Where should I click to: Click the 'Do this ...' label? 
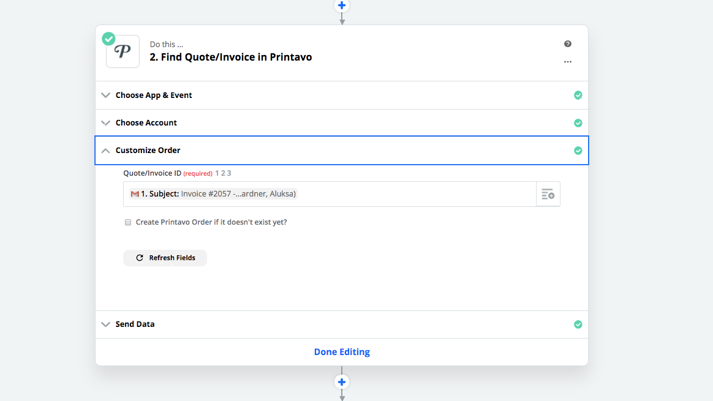167,44
